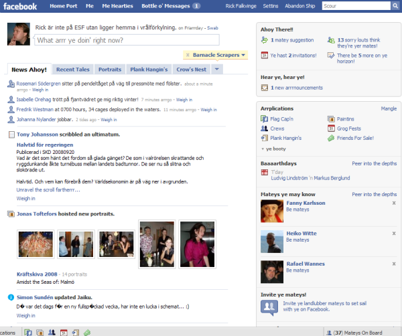Open the Me Hearties menu
The height and width of the screenshot is (336, 402).
click(x=117, y=6)
